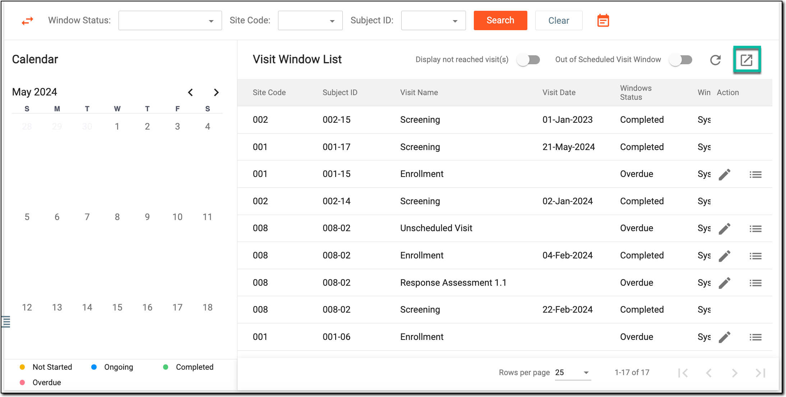Click subject ID 002-15
Screen dimensions: 786x397
click(x=337, y=120)
